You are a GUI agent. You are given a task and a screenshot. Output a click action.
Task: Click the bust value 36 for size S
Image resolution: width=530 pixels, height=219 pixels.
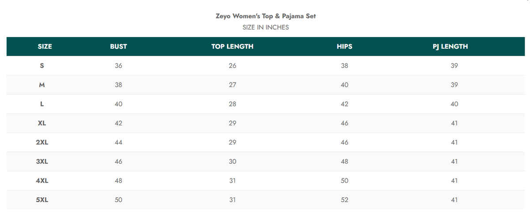(x=118, y=66)
